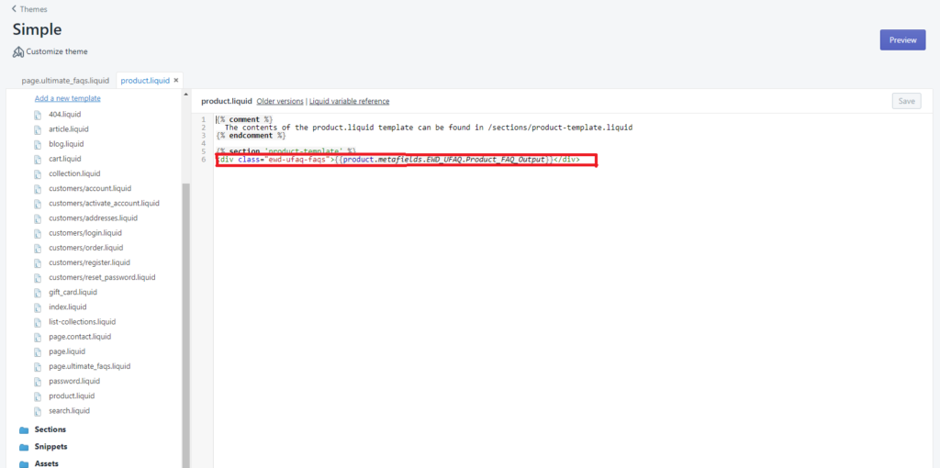Open gift_card.liquid file

point(73,292)
